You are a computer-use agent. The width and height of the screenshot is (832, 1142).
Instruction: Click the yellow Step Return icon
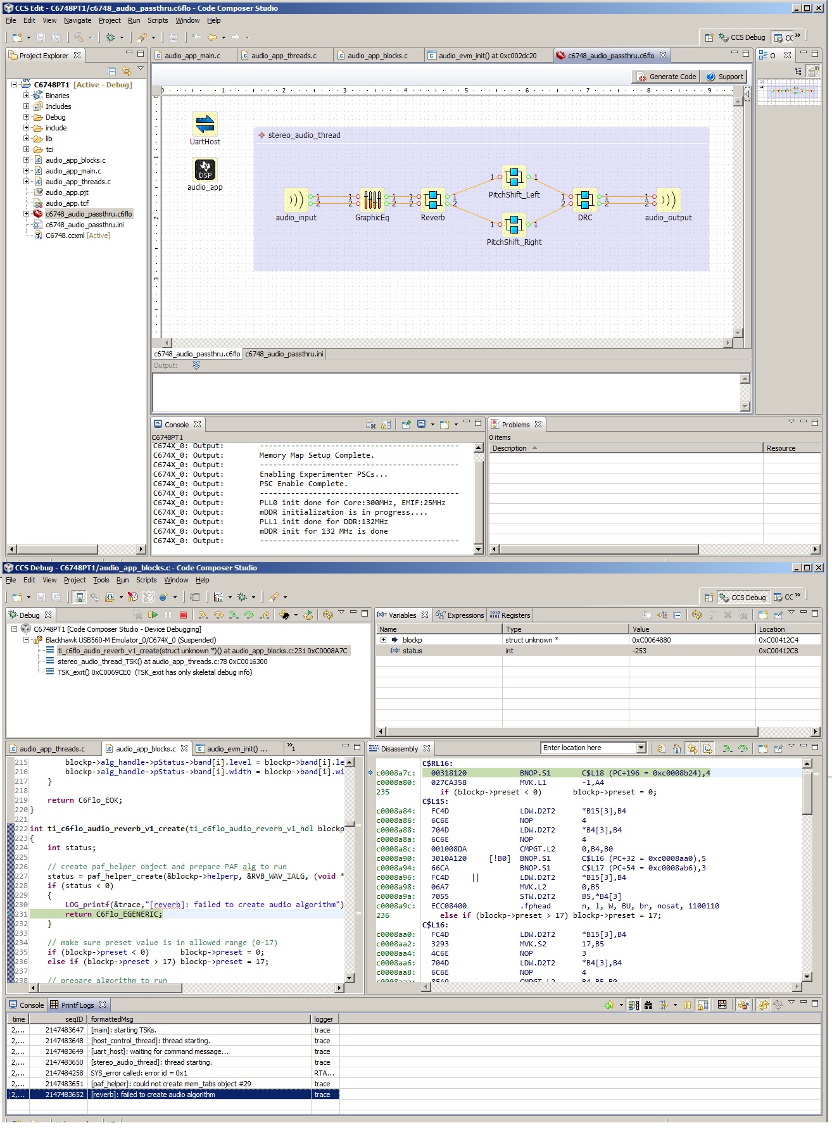(265, 615)
